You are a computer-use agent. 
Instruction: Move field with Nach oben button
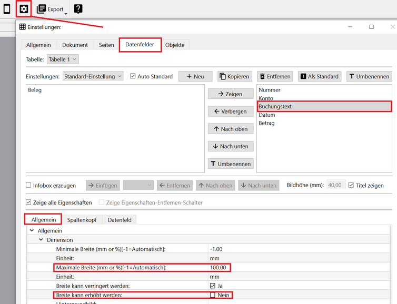pyautogui.click(x=231, y=129)
